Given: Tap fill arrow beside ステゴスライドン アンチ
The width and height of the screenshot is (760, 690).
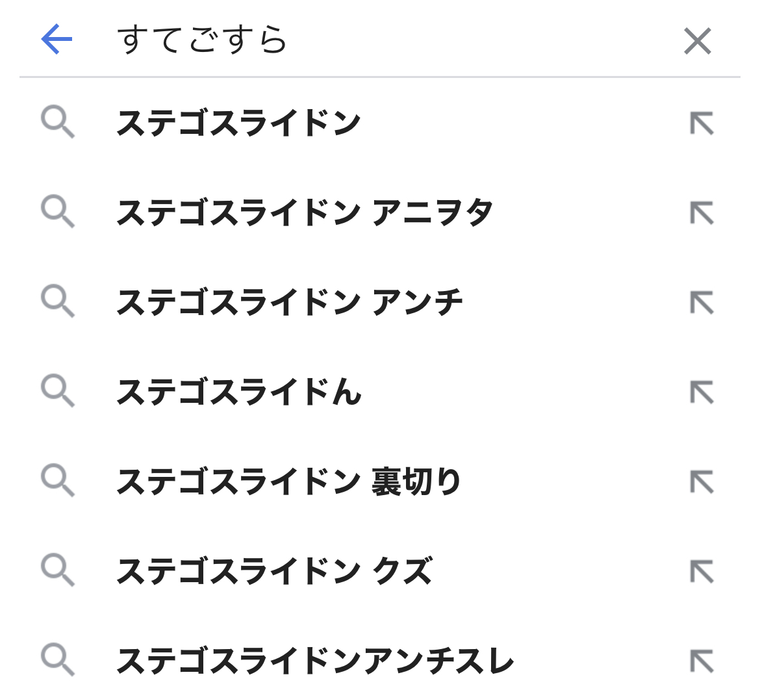Looking at the screenshot, I should tap(702, 302).
